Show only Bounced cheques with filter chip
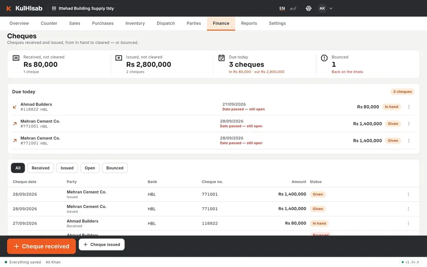The image size is (427, 267). pyautogui.click(x=115, y=168)
